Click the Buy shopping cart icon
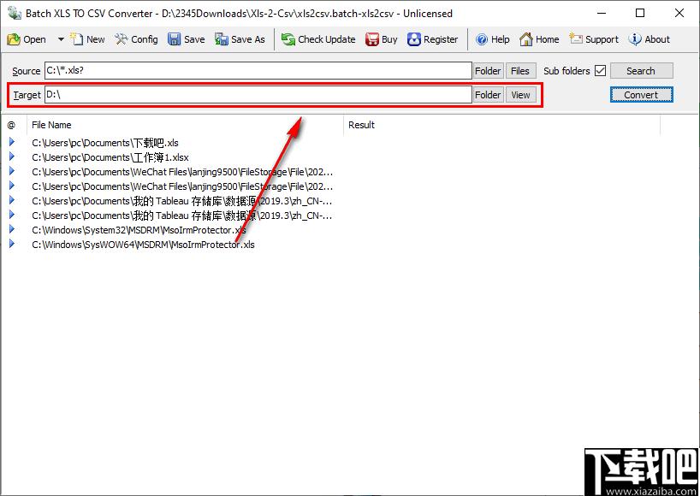Screen dimensions: 700x496 (372, 39)
